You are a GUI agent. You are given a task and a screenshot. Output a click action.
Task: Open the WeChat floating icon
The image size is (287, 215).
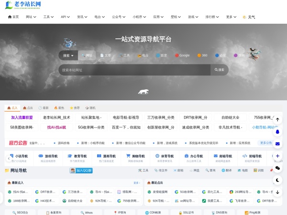pyautogui.click(x=277, y=168)
